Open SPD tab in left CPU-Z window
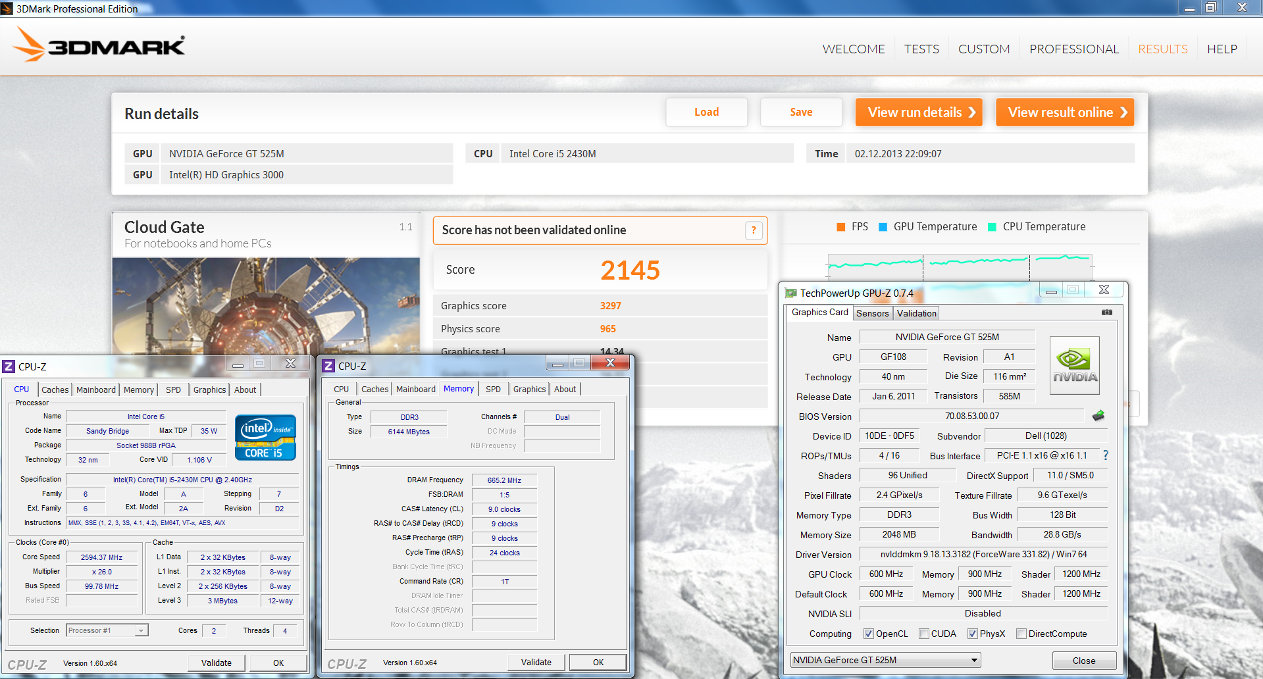 tap(173, 390)
